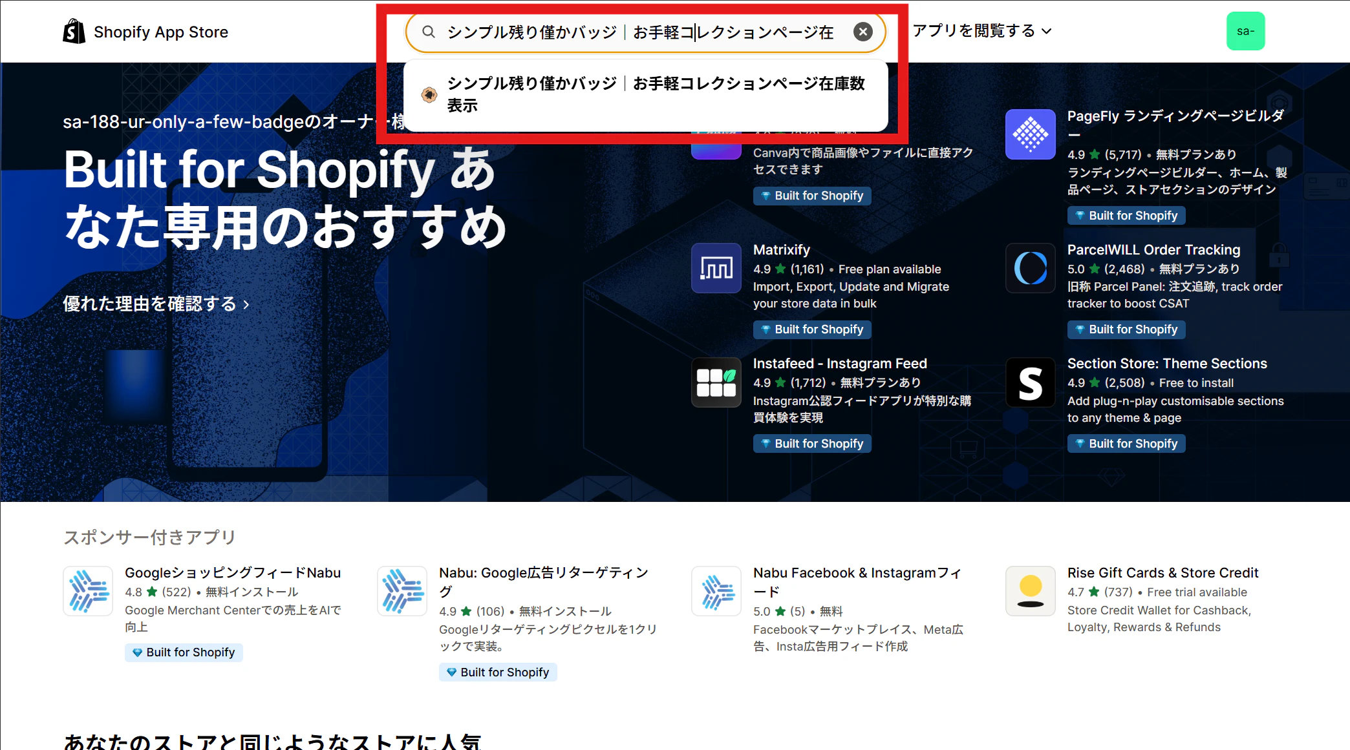The width and height of the screenshot is (1350, 750).
Task: Click the chevron after 優れた理由を確認する
Action: (246, 304)
